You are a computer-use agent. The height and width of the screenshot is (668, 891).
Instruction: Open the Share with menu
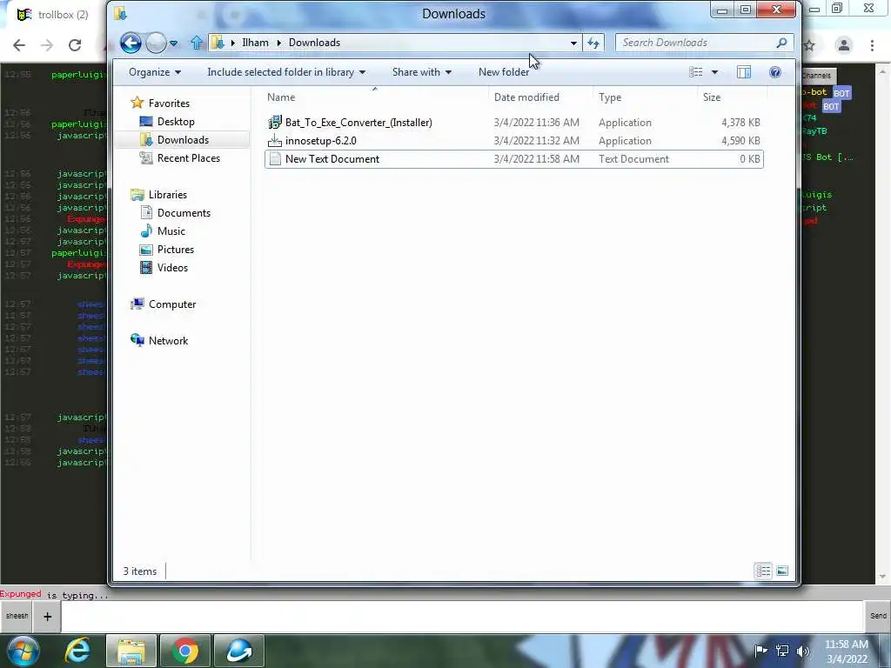(422, 72)
